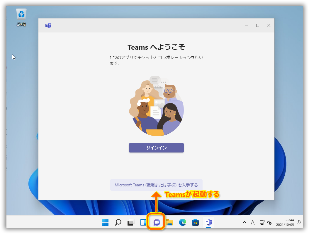Viewport: 309px width, 234px height.
Task: Open the Windows Start menu
Action: point(105,222)
